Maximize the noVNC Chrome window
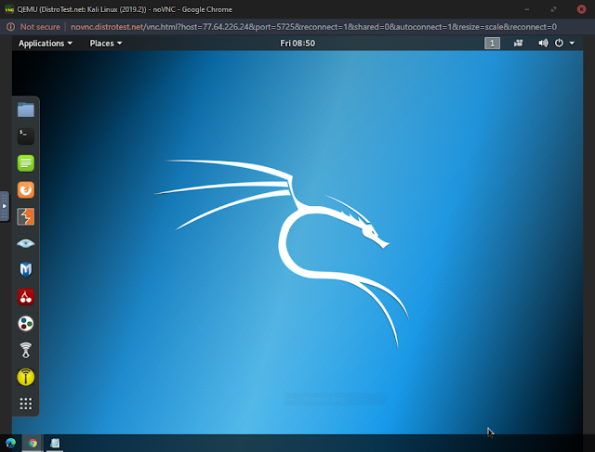Screen dimensions: 595x452 pos(554,9)
